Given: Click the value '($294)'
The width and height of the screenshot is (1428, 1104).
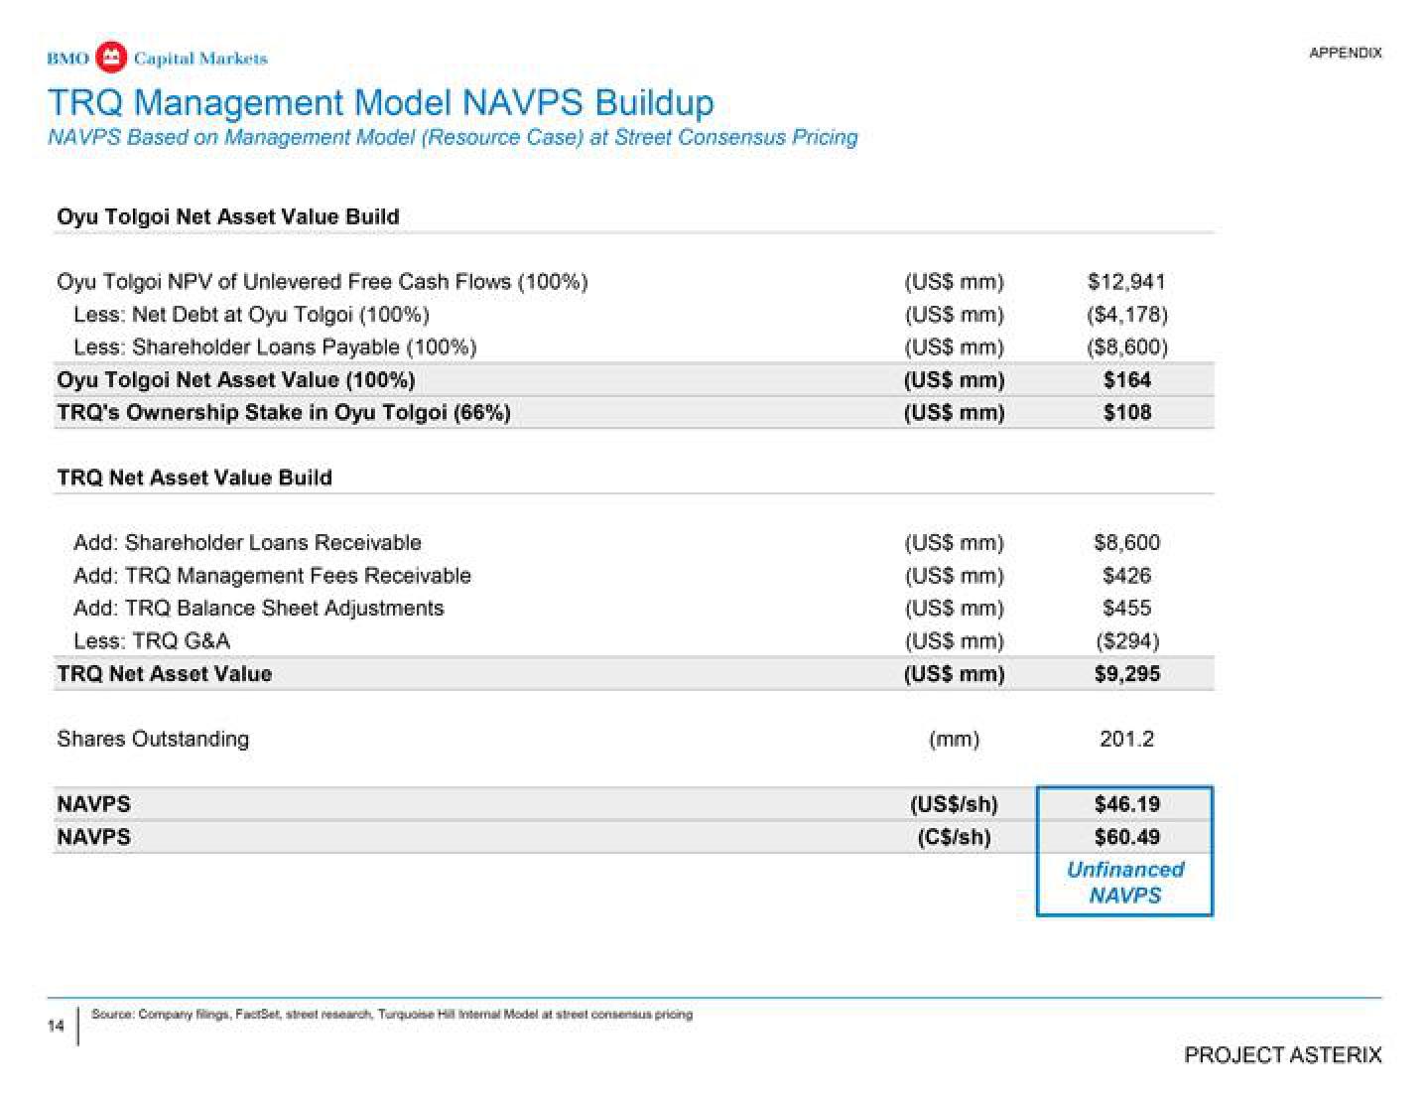Looking at the screenshot, I should click(1126, 641).
